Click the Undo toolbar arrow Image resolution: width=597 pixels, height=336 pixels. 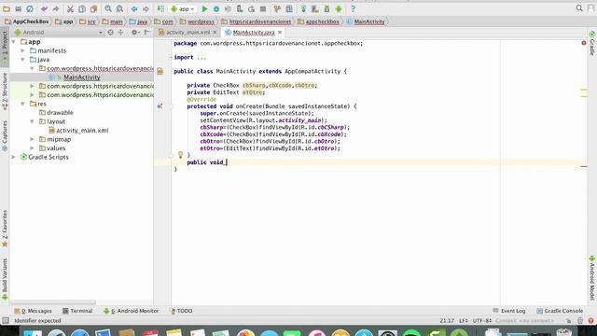tap(44, 8)
